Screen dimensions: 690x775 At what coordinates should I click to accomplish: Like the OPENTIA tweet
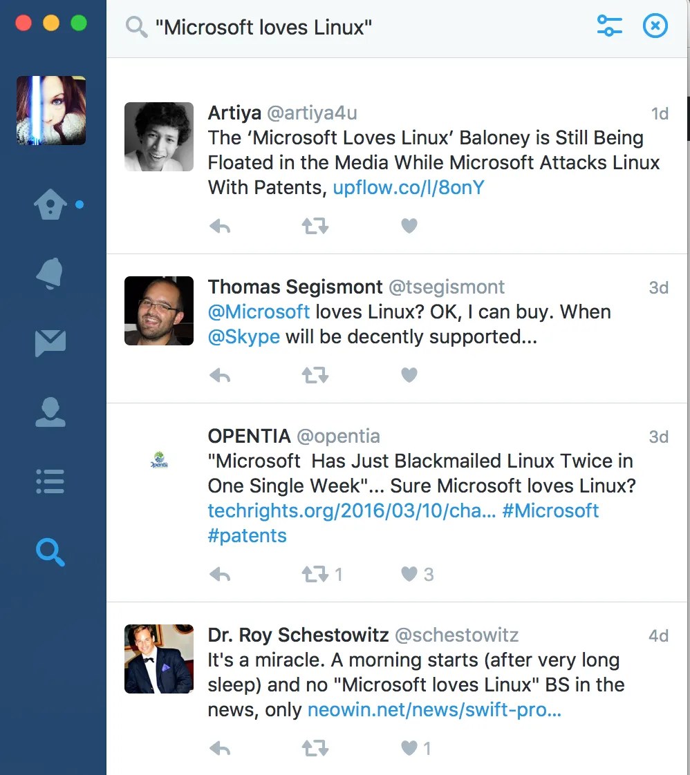point(409,574)
